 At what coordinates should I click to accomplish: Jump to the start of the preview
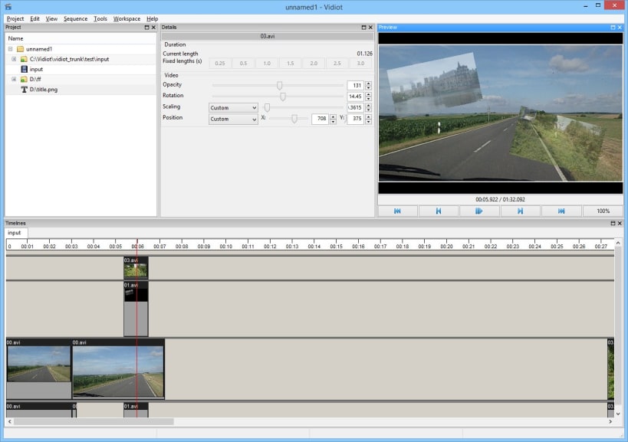click(x=397, y=211)
